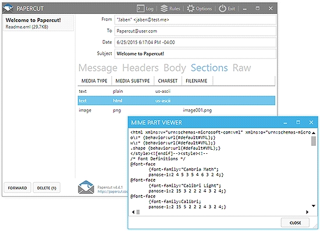
Task: Close MIME Part Viewer with the X
Action: pos(311,122)
